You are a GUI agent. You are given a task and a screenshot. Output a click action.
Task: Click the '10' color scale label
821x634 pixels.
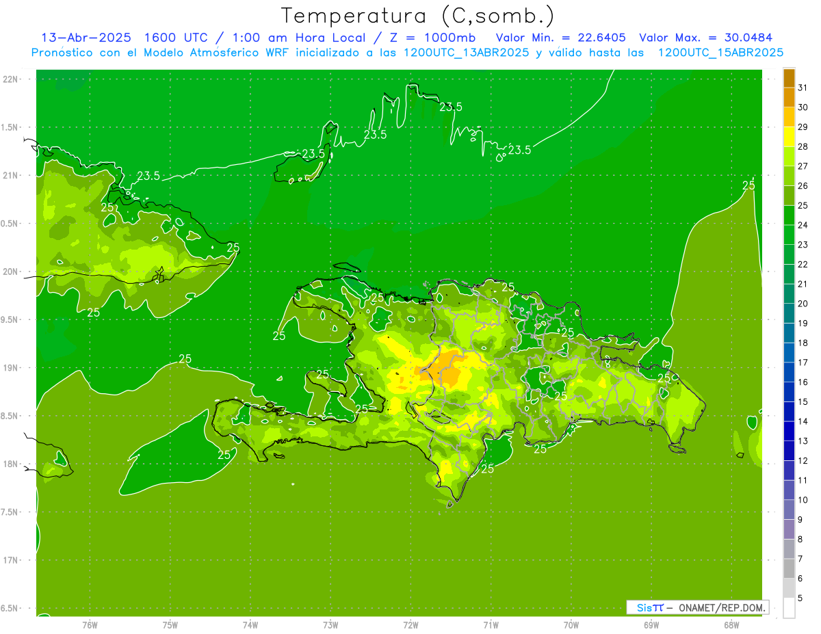pos(803,500)
